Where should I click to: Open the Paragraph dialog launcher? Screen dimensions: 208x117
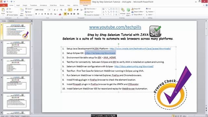click(x=100, y=18)
